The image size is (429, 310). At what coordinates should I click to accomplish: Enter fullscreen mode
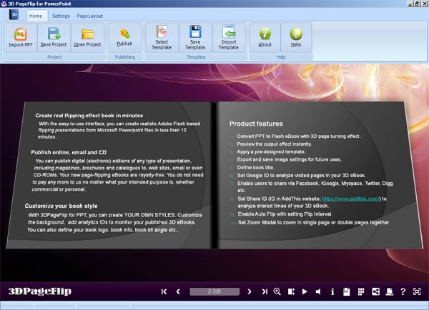[417, 291]
